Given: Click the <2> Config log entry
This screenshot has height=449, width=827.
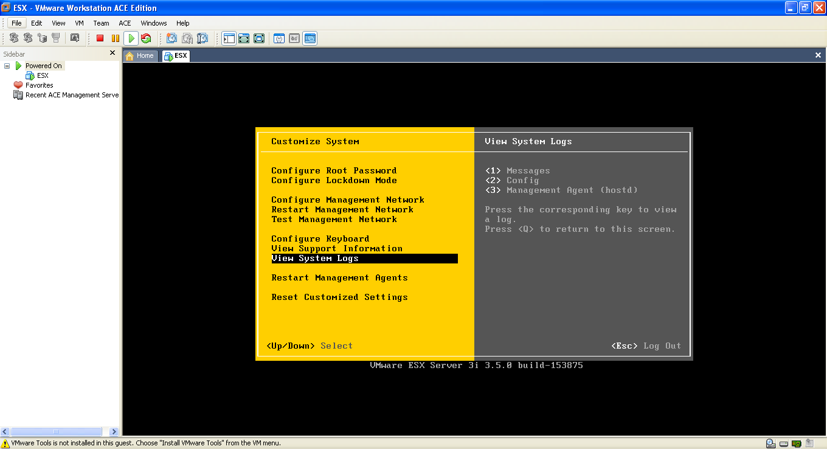Looking at the screenshot, I should coord(512,180).
